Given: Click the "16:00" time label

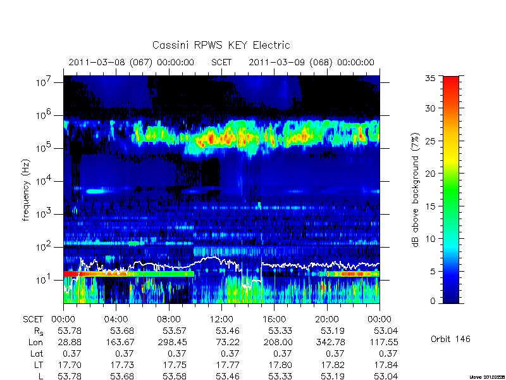Looking at the screenshot, I should (274, 319).
